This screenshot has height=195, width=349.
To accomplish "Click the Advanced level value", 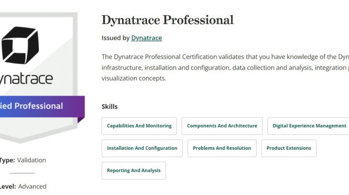I will tap(32, 187).
